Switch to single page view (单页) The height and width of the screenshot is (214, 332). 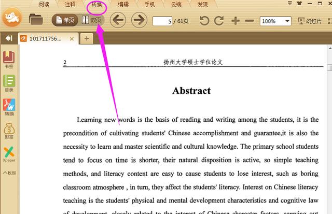click(65, 20)
